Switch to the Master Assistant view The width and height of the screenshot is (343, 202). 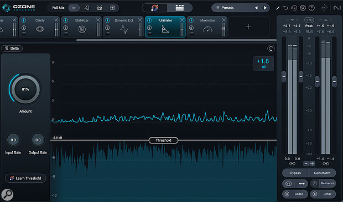pos(155,8)
